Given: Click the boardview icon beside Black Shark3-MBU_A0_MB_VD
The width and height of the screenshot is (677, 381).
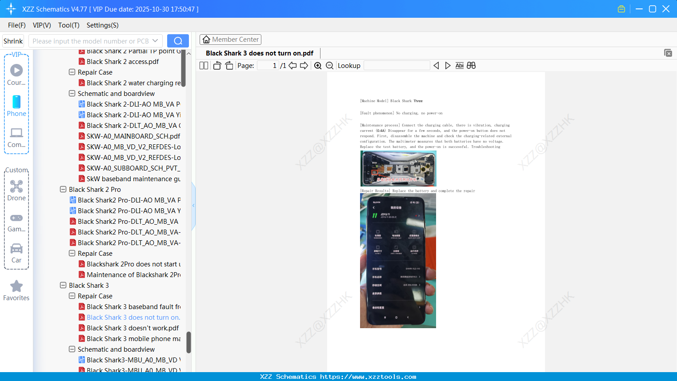Looking at the screenshot, I should (82, 360).
